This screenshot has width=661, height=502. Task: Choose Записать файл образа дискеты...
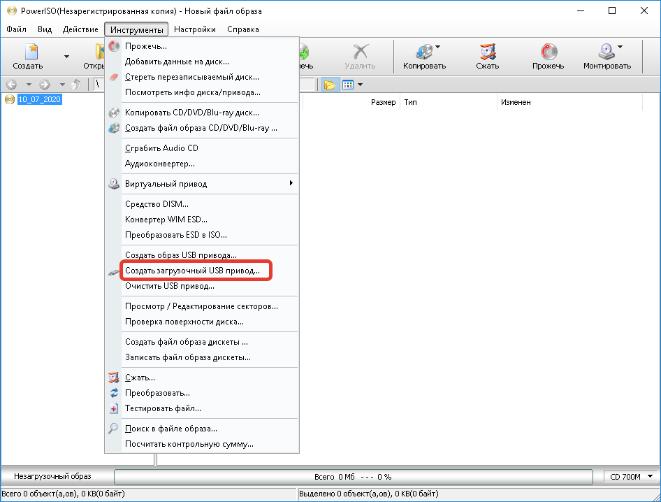(202, 357)
